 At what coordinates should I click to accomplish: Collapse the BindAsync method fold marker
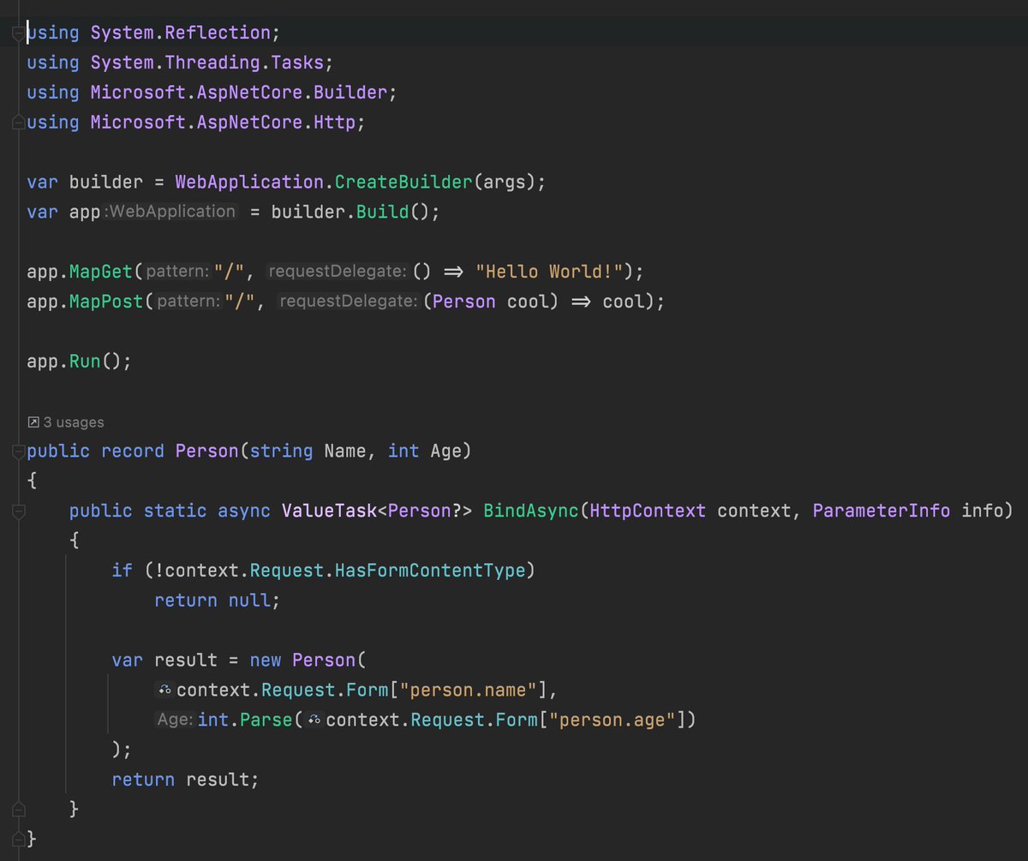click(x=18, y=511)
